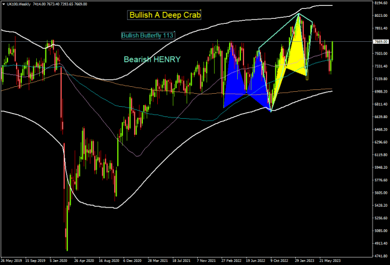Click the '21 May 2023' date label

(330, 261)
